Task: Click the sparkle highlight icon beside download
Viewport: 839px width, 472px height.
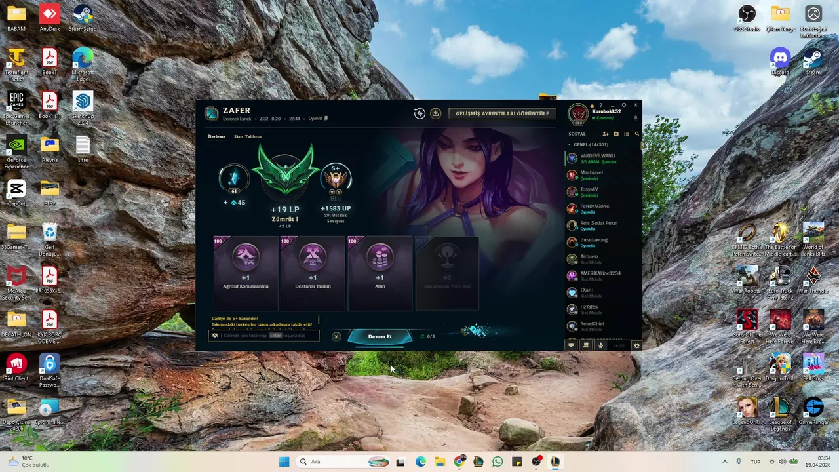Action: click(x=419, y=113)
